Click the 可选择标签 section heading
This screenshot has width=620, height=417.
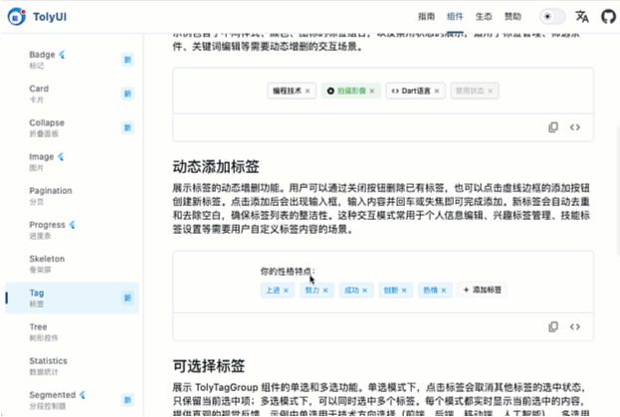[209, 366]
